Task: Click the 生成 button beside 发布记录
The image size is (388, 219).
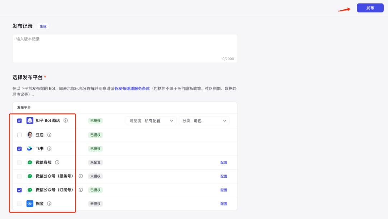Action: (43, 26)
